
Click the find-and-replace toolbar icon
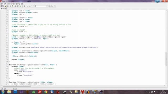click(52, 6)
